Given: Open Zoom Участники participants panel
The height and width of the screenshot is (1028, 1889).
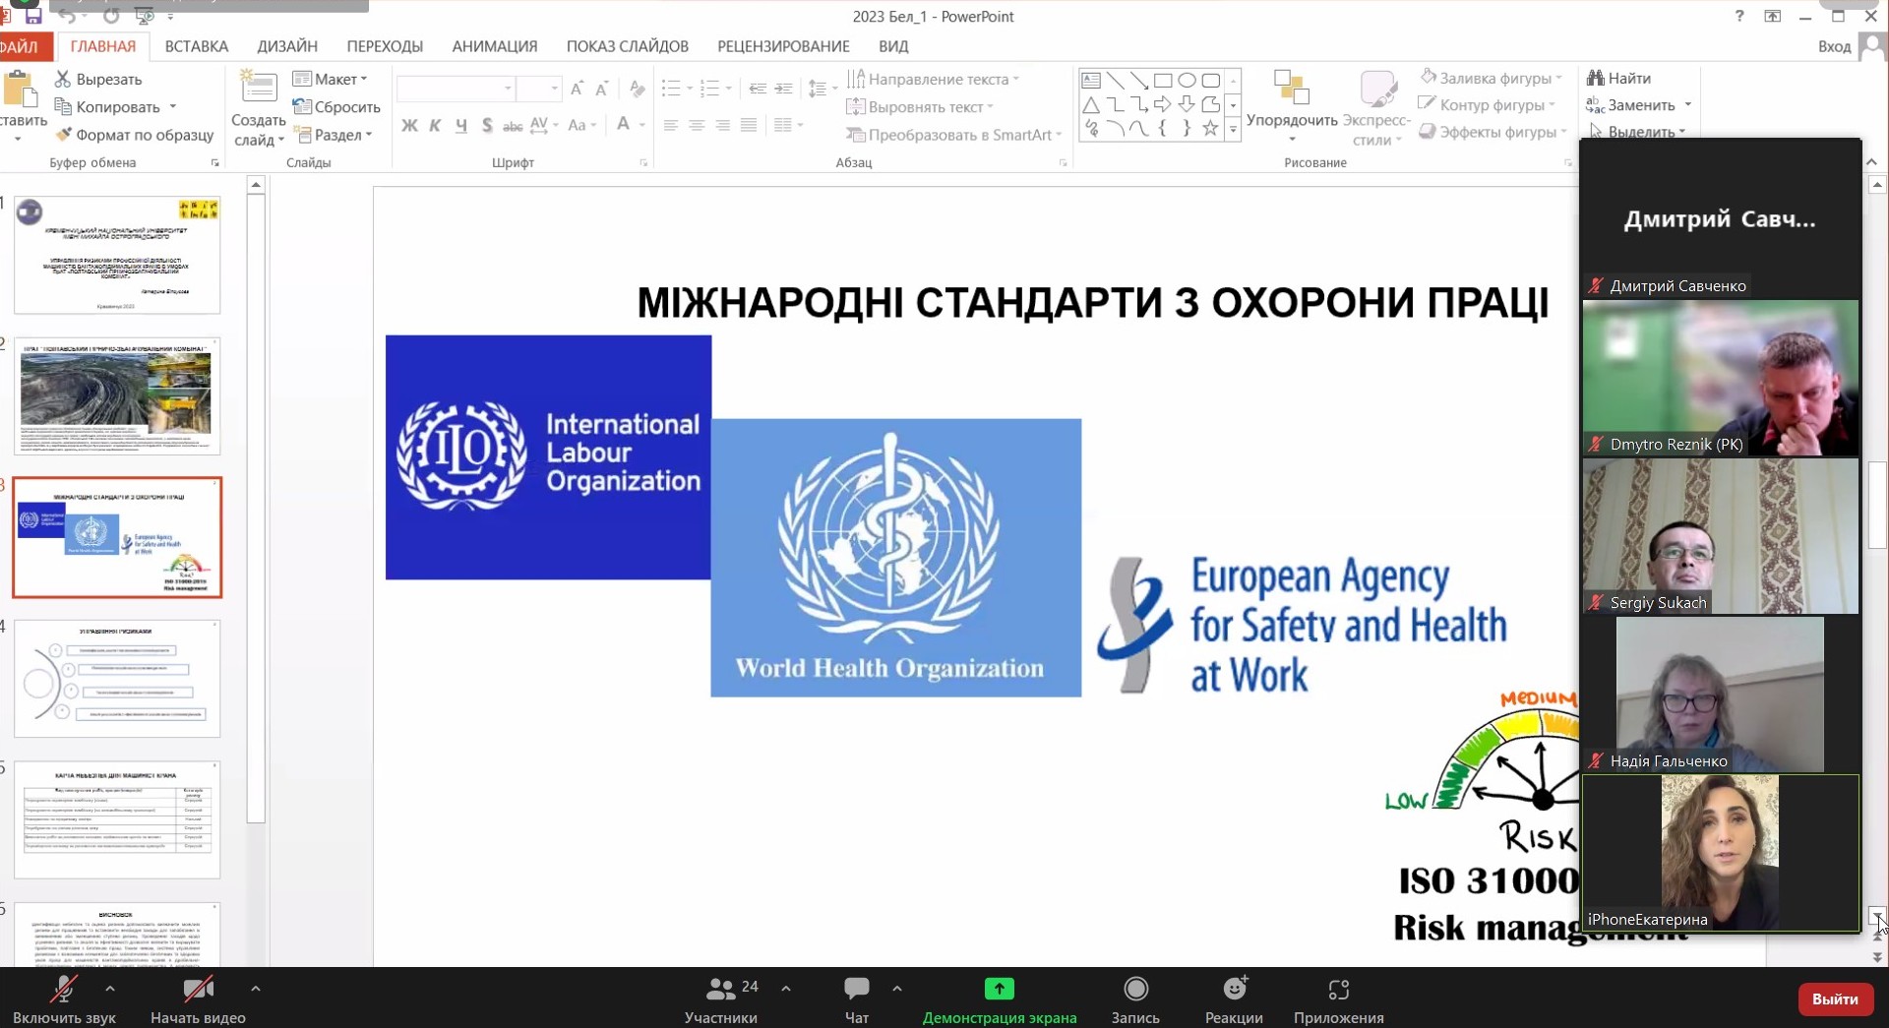Looking at the screenshot, I should [722, 999].
